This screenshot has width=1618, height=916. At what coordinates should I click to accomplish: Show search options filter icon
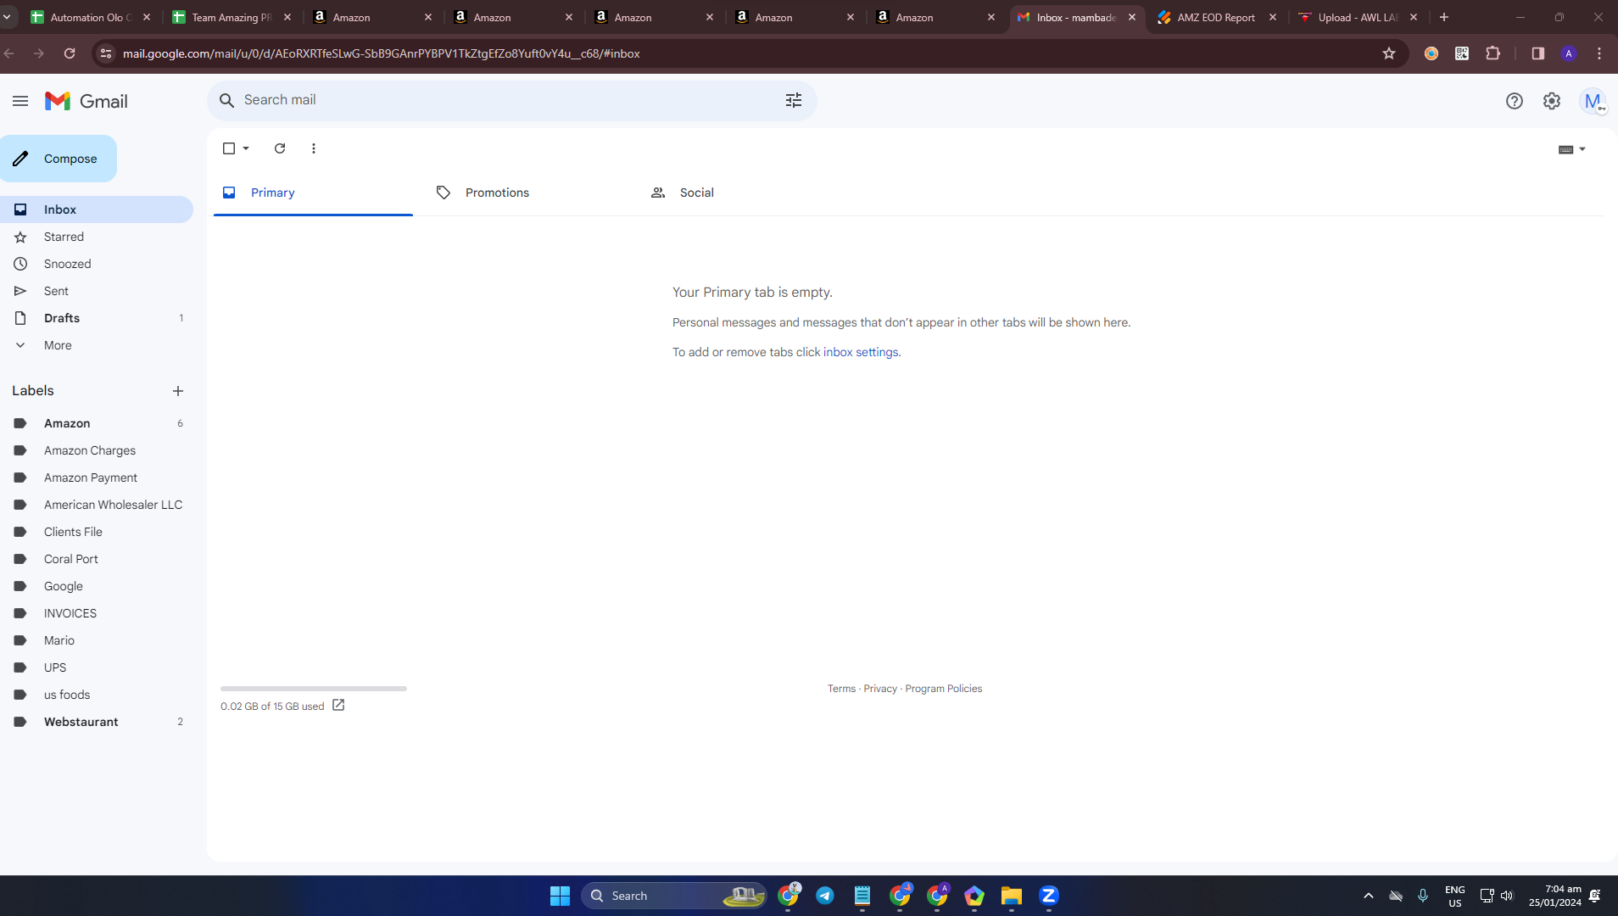794,101
